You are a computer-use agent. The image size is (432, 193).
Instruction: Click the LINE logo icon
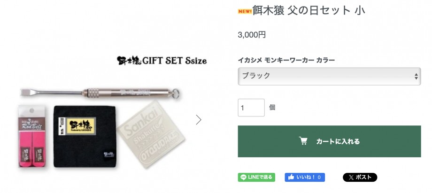coord(243,178)
